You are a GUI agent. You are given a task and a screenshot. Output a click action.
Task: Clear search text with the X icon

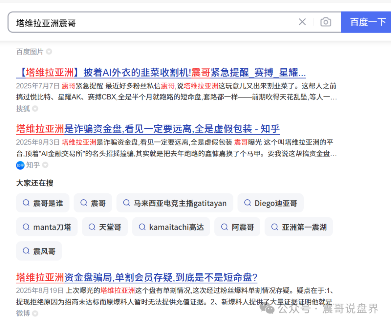point(302,22)
